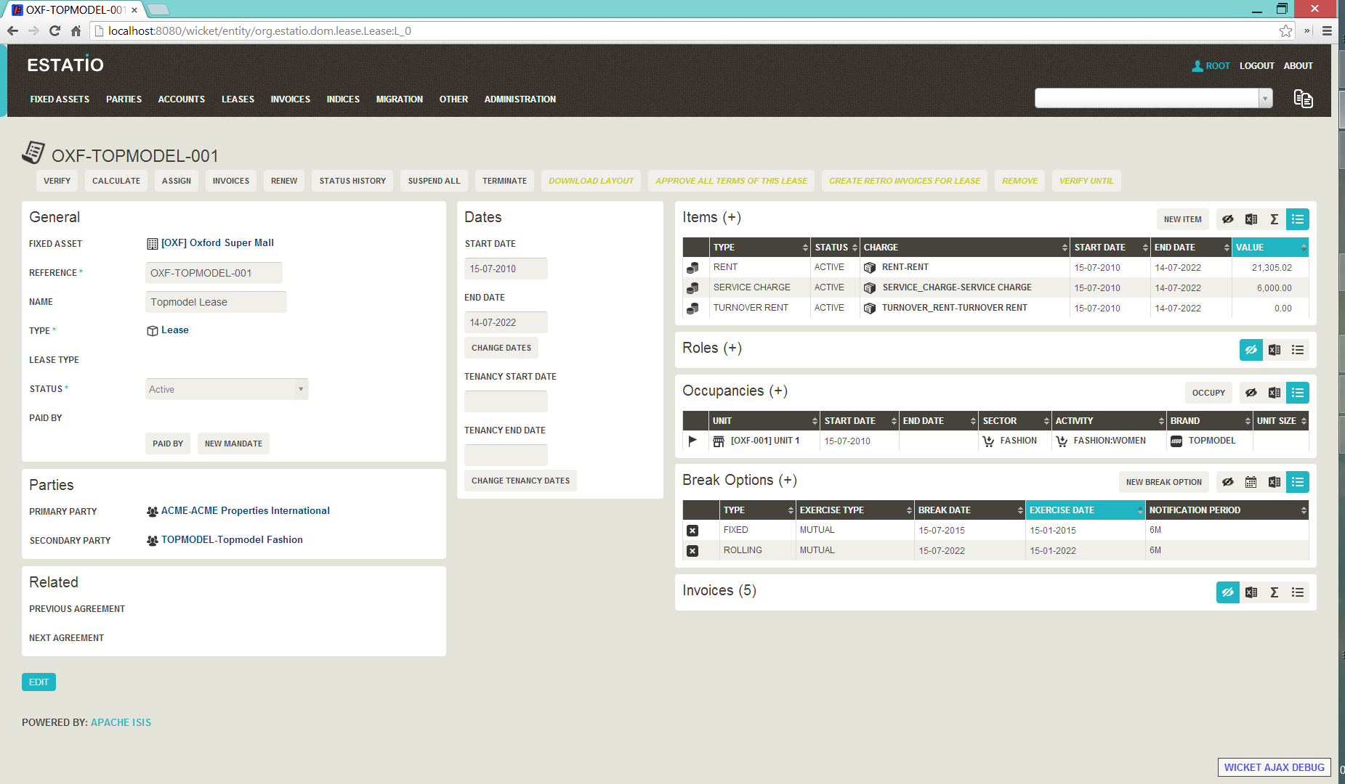Open the Leases menu
The image size is (1345, 784).
[238, 99]
